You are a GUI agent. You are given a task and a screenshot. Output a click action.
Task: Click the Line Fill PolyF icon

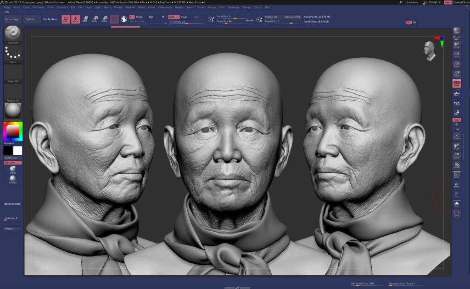pyautogui.click(x=457, y=174)
